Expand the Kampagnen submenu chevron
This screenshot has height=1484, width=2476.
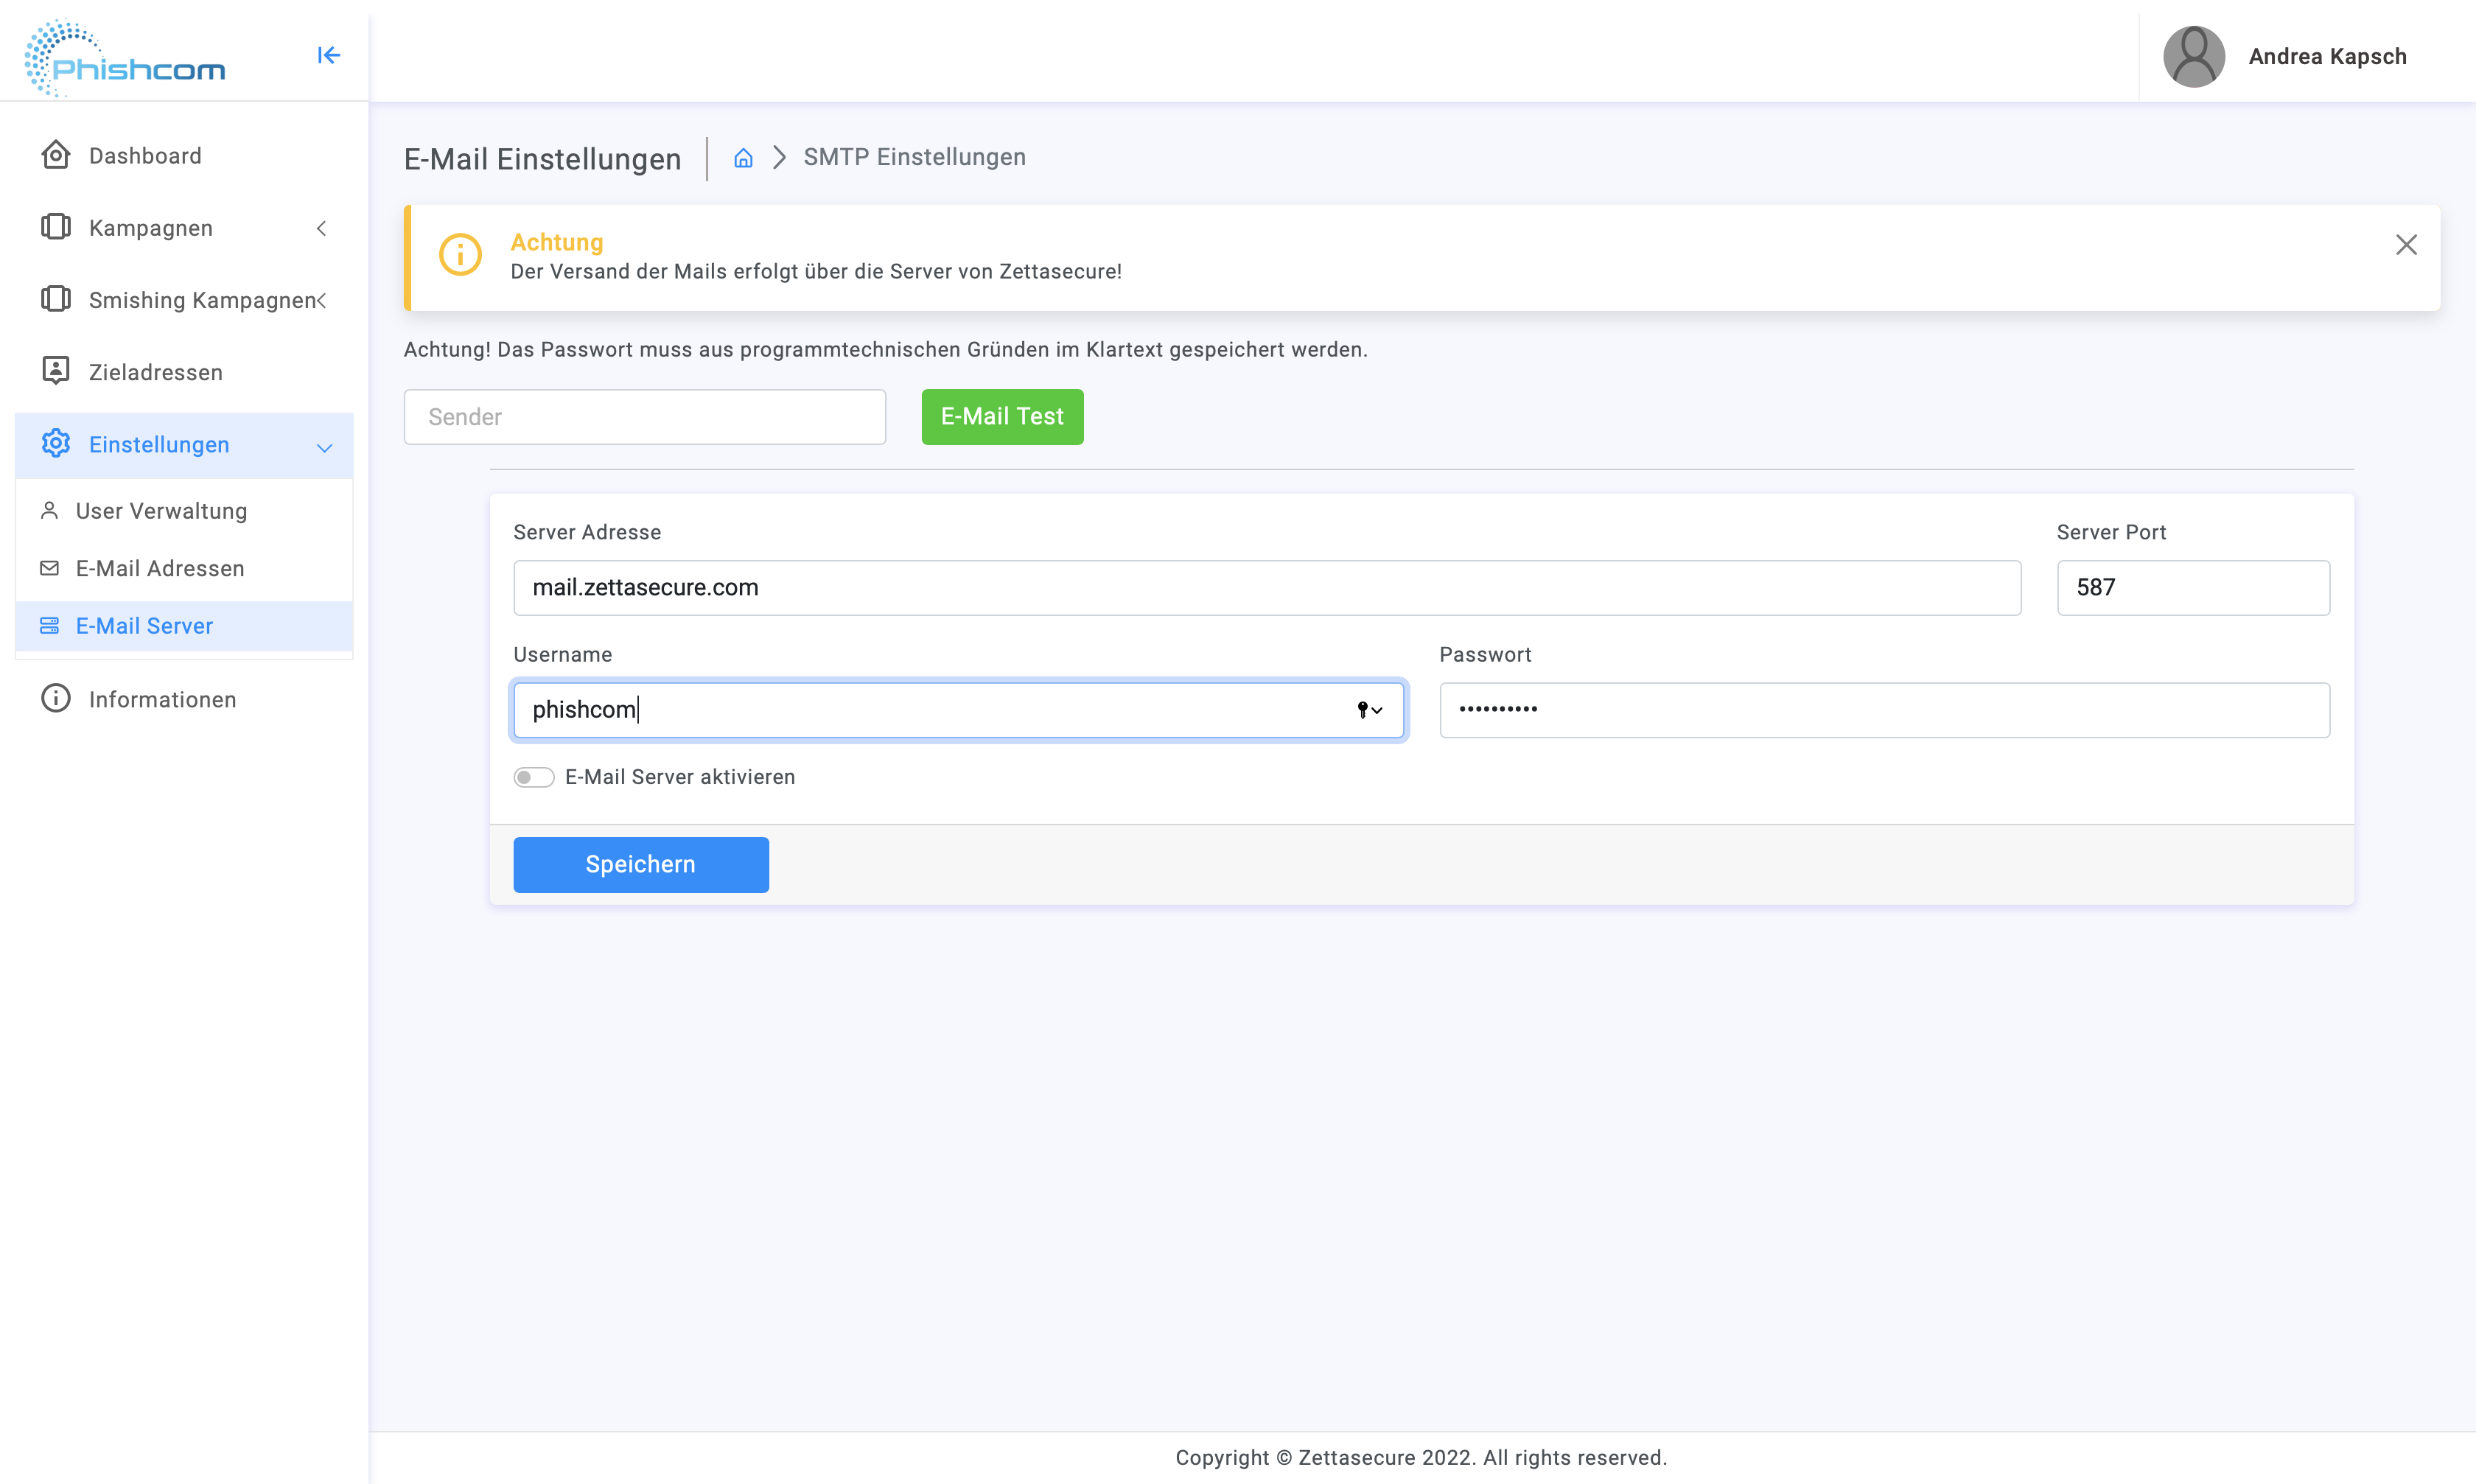(x=321, y=228)
